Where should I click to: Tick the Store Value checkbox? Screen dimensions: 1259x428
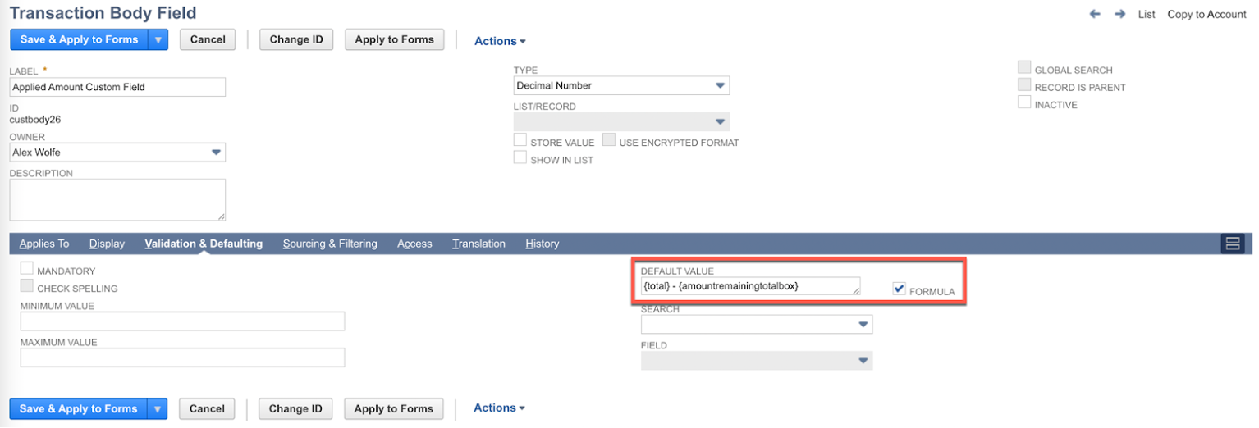coord(520,140)
